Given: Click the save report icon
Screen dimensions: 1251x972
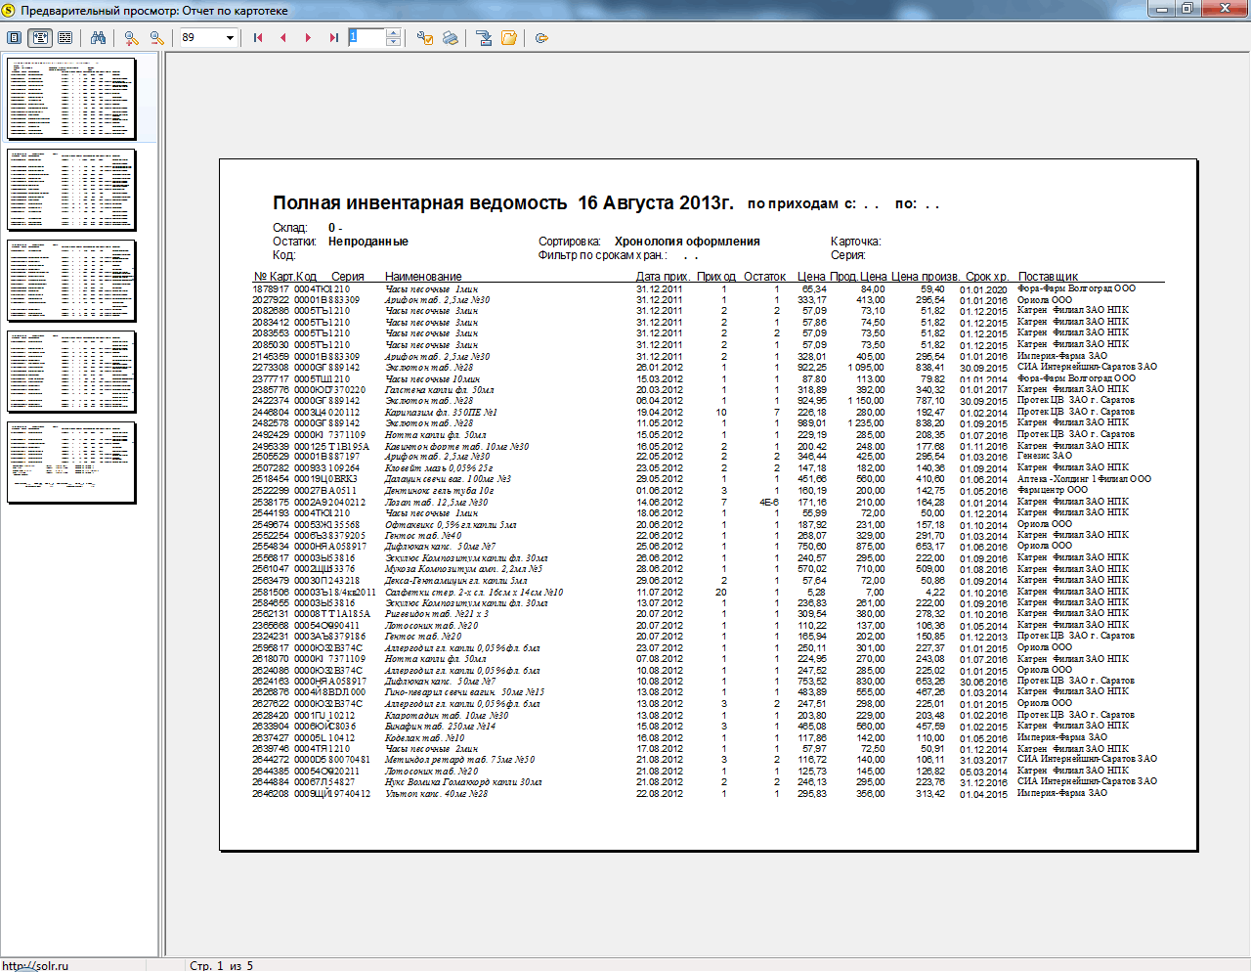Looking at the screenshot, I should coord(484,37).
